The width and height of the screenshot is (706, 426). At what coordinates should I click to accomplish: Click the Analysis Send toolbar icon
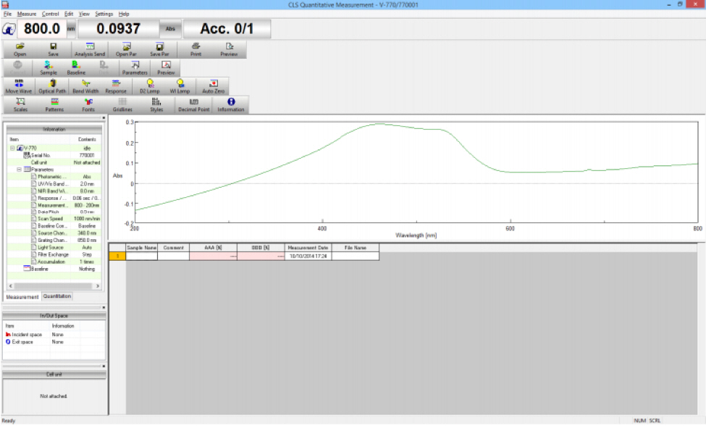(90, 49)
